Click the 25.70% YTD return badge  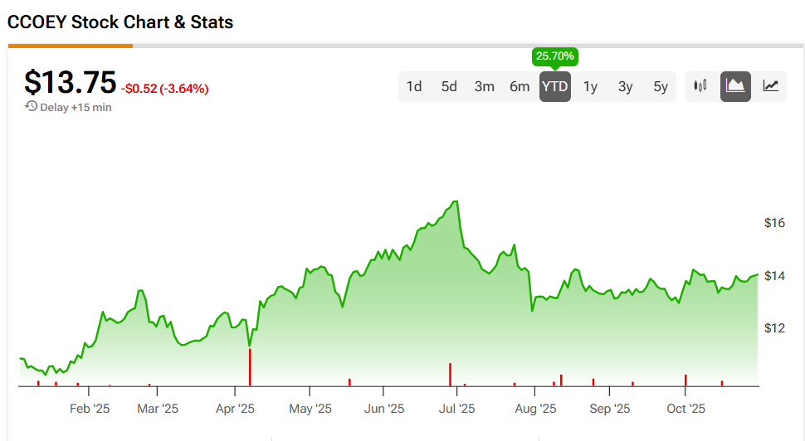(555, 56)
